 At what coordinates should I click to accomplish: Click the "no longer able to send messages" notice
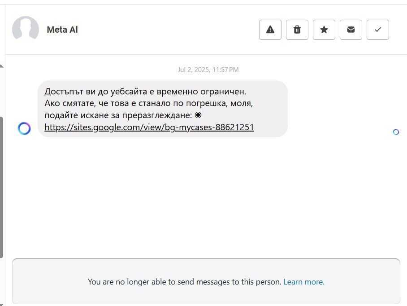tap(185, 282)
